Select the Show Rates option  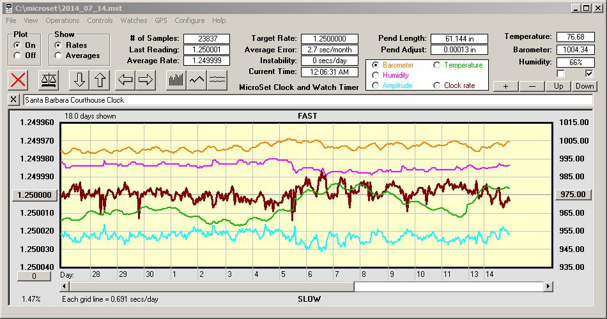(58, 45)
